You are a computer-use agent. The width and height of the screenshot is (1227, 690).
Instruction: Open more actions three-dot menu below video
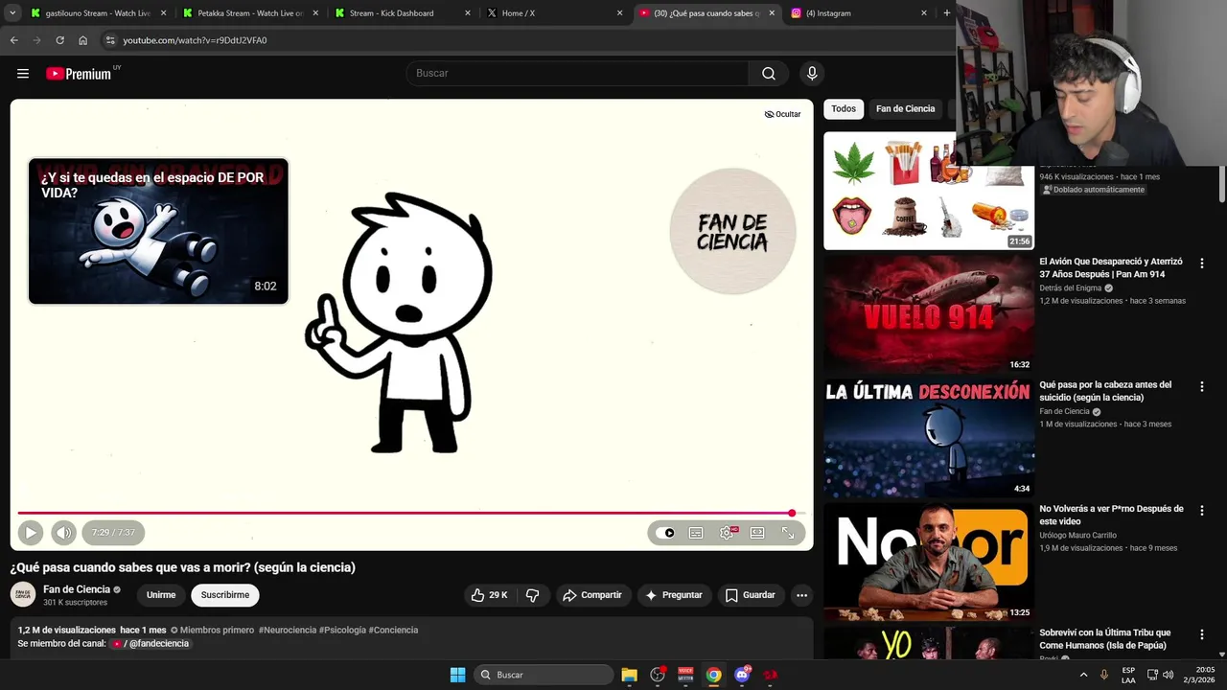[801, 595]
